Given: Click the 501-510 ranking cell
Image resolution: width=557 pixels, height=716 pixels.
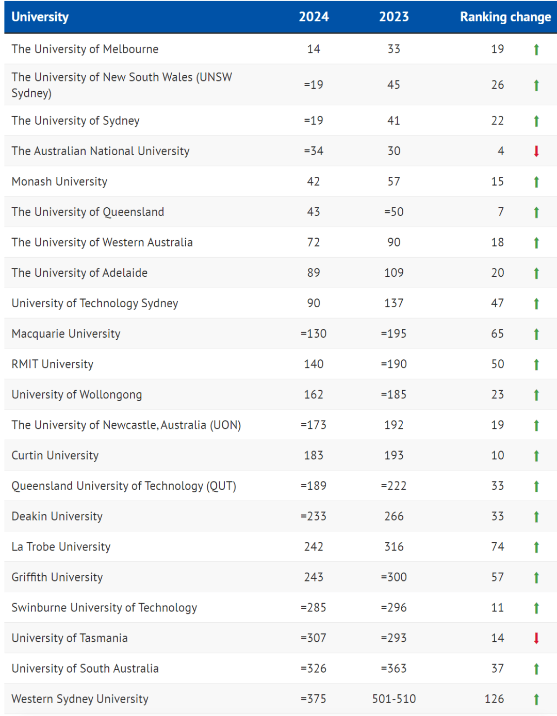Looking at the screenshot, I should click(x=394, y=699).
